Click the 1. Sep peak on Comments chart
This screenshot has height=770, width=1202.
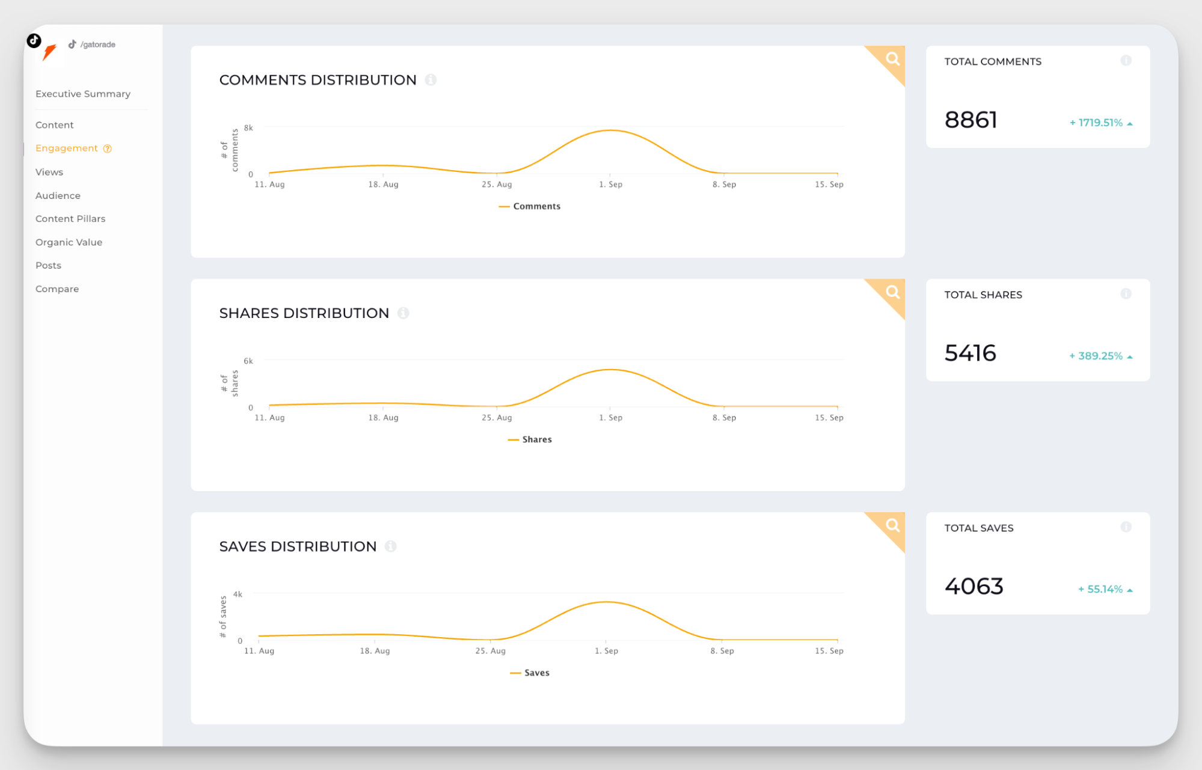tap(610, 130)
